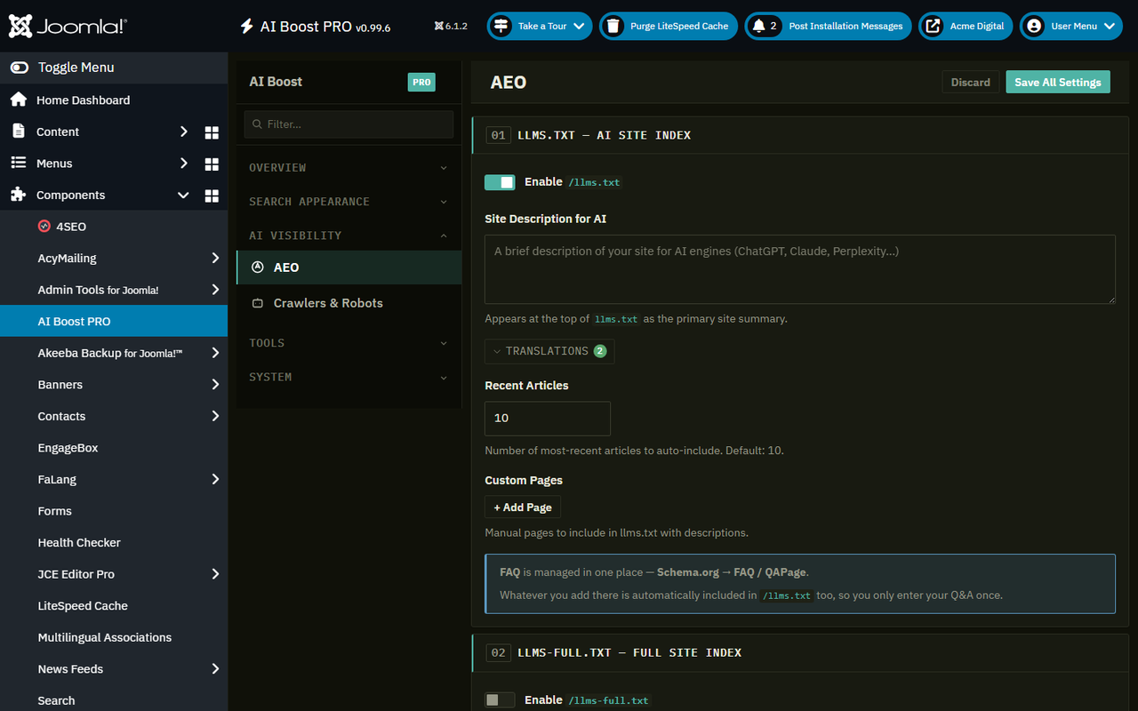Open AI Boost PRO component

point(114,321)
